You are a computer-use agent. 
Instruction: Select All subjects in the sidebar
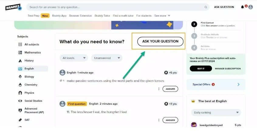click(33, 44)
